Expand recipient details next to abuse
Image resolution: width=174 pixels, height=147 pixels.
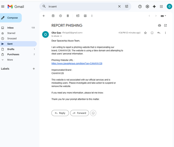point(61,36)
